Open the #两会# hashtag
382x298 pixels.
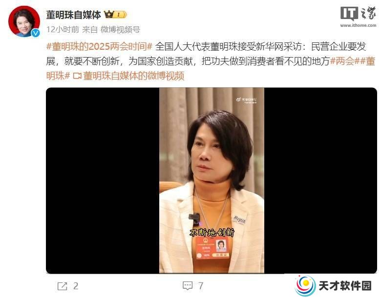pos(342,61)
